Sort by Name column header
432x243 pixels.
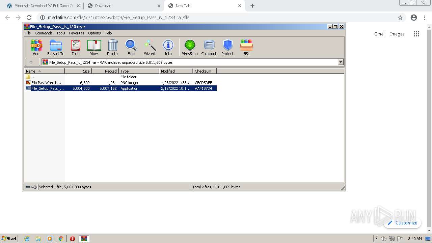point(44,71)
